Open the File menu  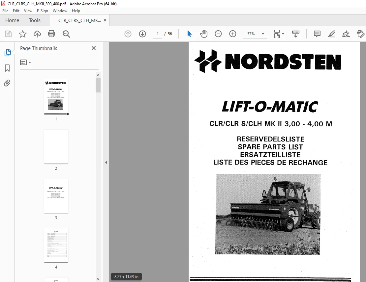pos(5,11)
